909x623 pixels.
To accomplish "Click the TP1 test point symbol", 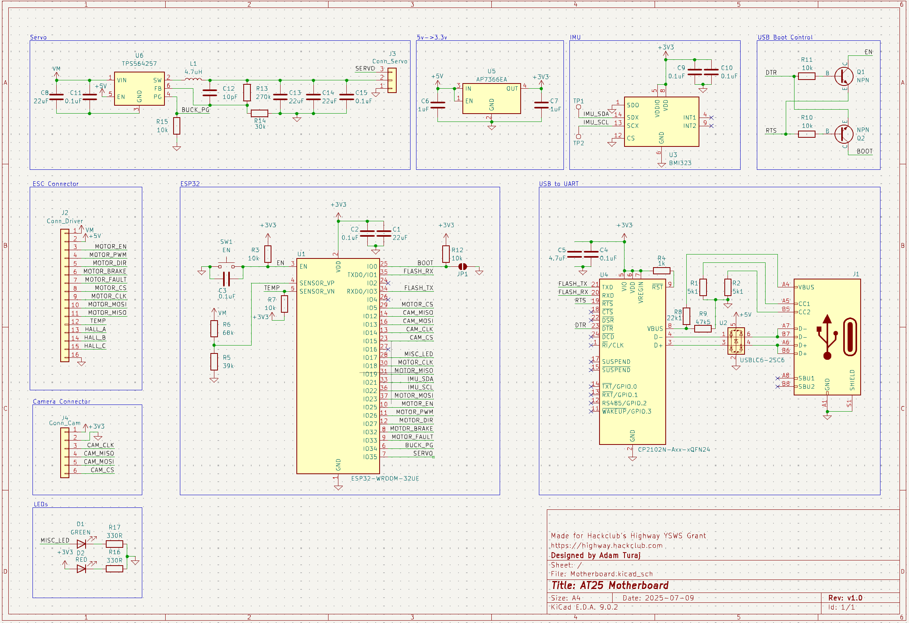I will pos(579,107).
